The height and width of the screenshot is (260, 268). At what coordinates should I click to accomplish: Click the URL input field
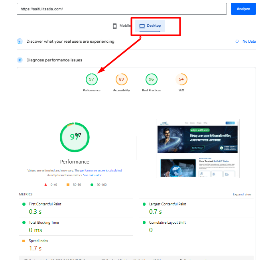pyautogui.click(x=122, y=9)
